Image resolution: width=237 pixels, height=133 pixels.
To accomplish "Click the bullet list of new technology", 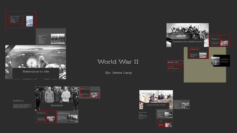I will (42, 39).
